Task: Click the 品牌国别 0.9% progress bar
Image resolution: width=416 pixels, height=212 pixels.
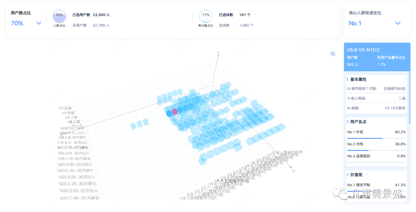Action: [376, 162]
